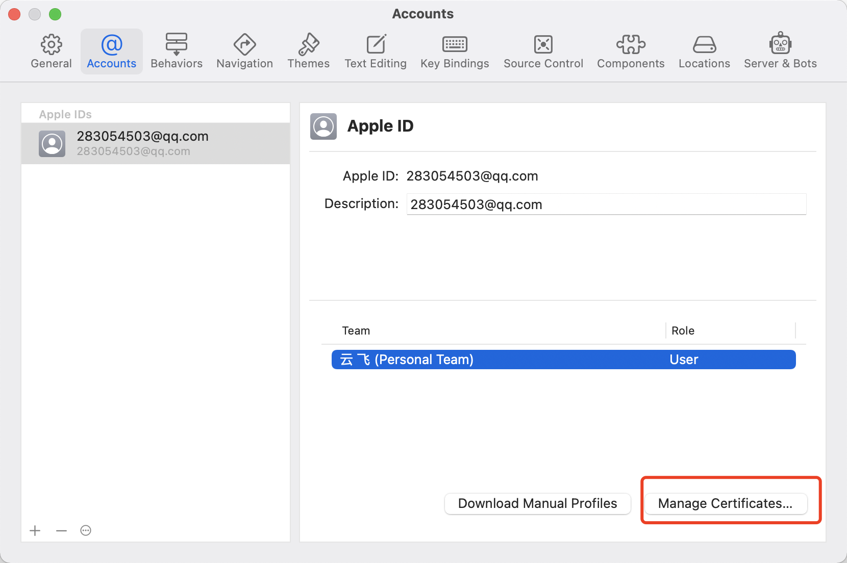
Task: Open the Text Editing pencil icon
Action: [376, 44]
